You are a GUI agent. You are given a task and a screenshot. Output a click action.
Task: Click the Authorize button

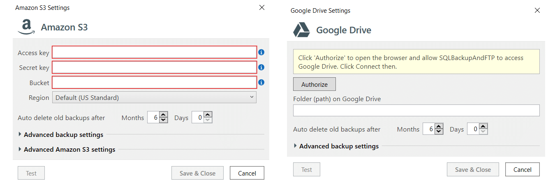point(314,84)
